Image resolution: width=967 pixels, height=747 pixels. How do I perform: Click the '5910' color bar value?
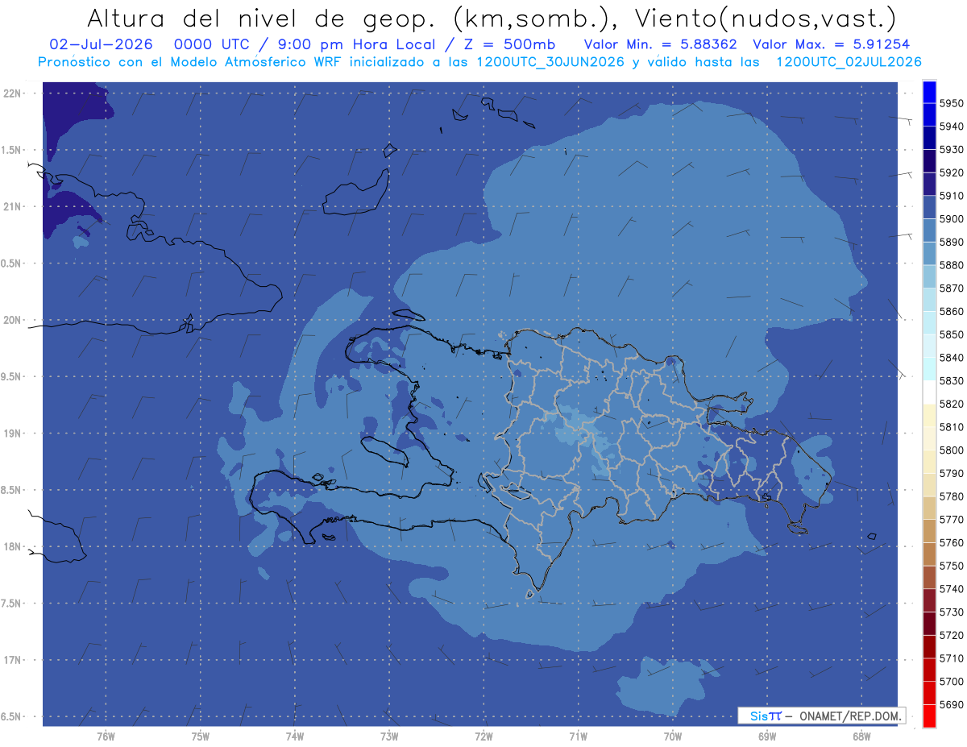click(x=951, y=195)
